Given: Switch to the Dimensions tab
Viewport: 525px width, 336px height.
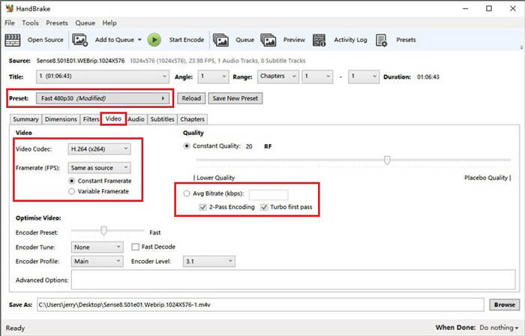Looking at the screenshot, I should (x=61, y=119).
